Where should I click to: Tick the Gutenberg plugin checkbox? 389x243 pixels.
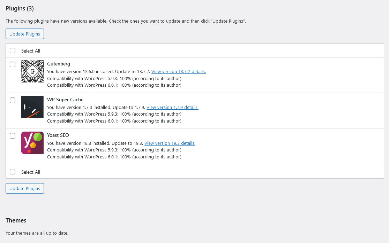click(x=13, y=64)
